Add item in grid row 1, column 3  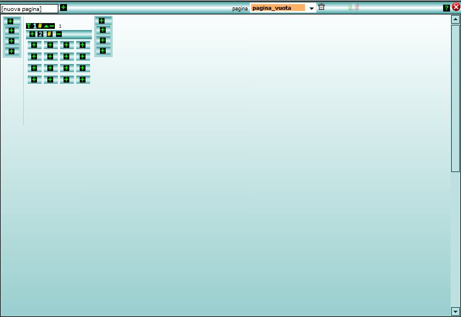pos(66,45)
